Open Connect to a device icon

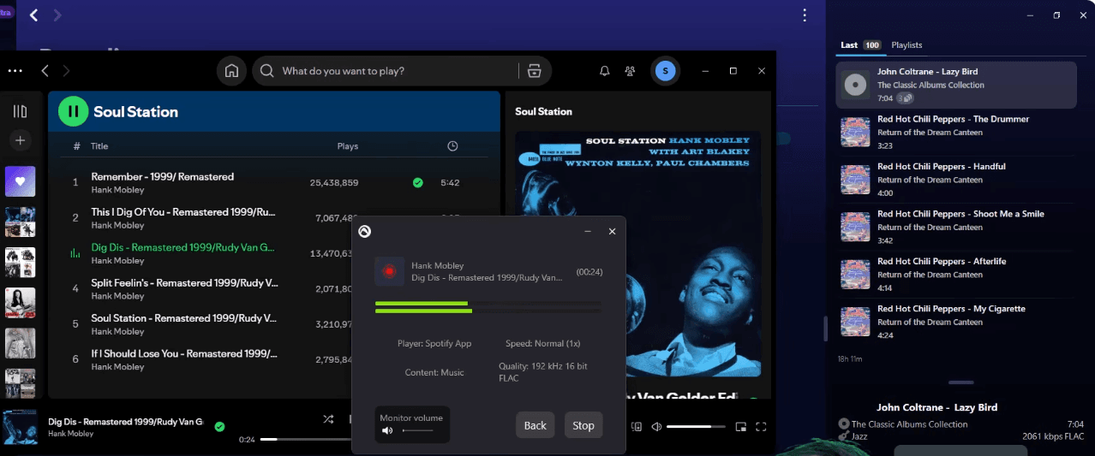[x=636, y=426]
